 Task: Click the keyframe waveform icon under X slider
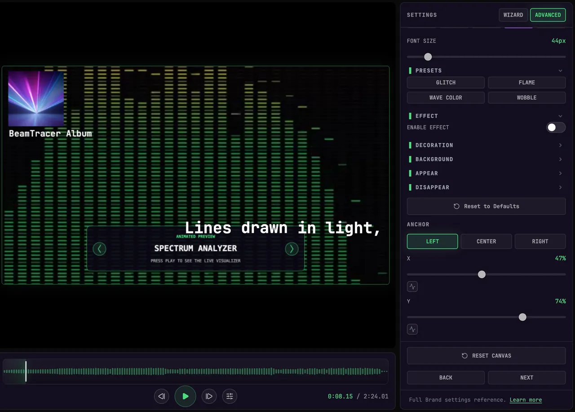[412, 286]
